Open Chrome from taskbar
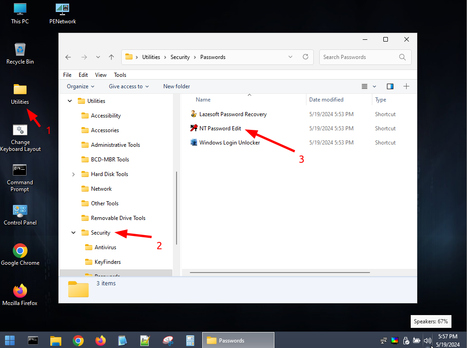This screenshot has height=348, width=467. click(78, 340)
